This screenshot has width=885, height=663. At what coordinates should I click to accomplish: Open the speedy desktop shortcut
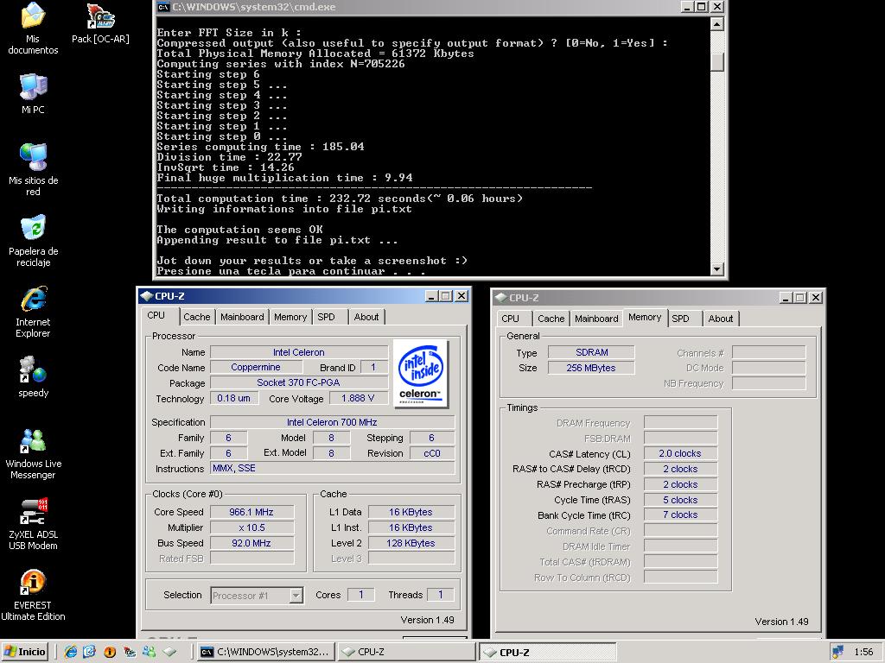click(34, 376)
